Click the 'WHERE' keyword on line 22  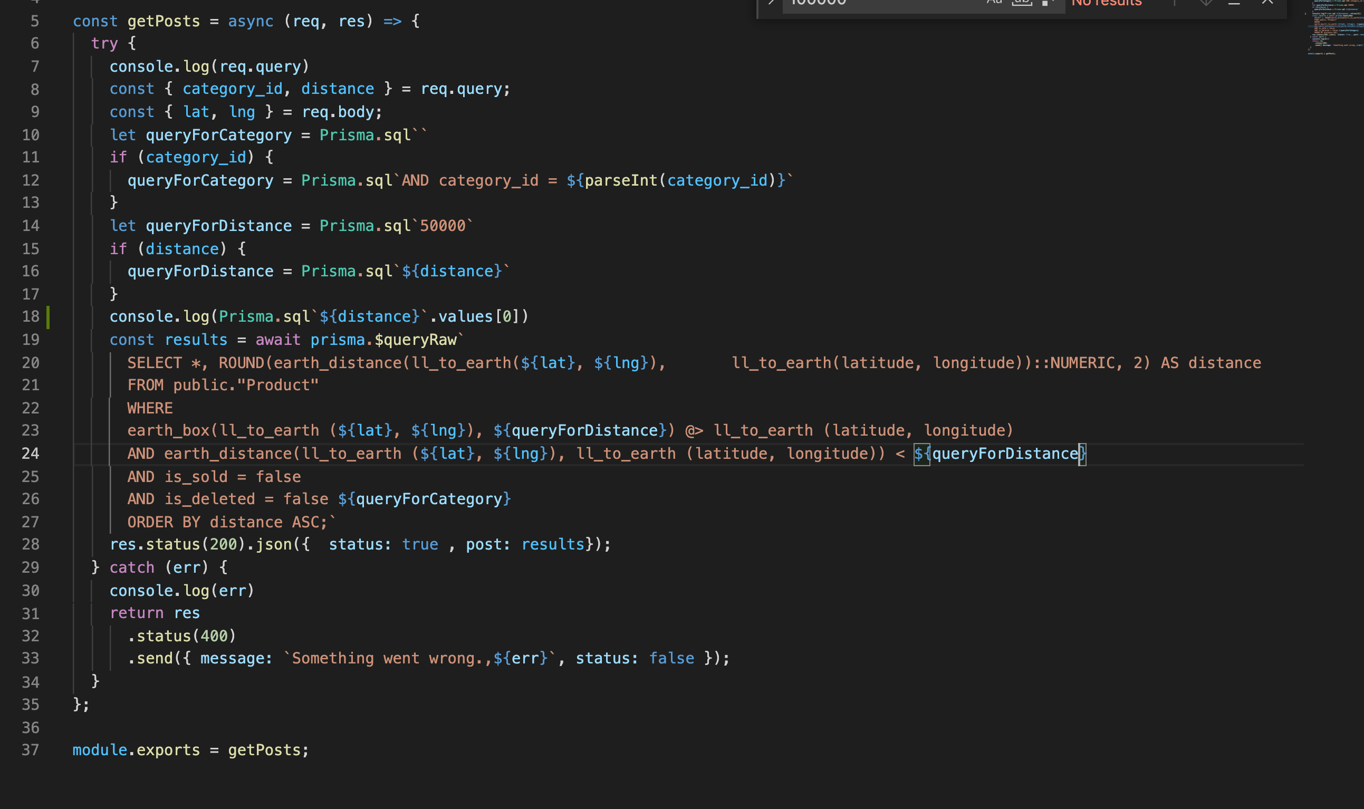pyautogui.click(x=150, y=408)
